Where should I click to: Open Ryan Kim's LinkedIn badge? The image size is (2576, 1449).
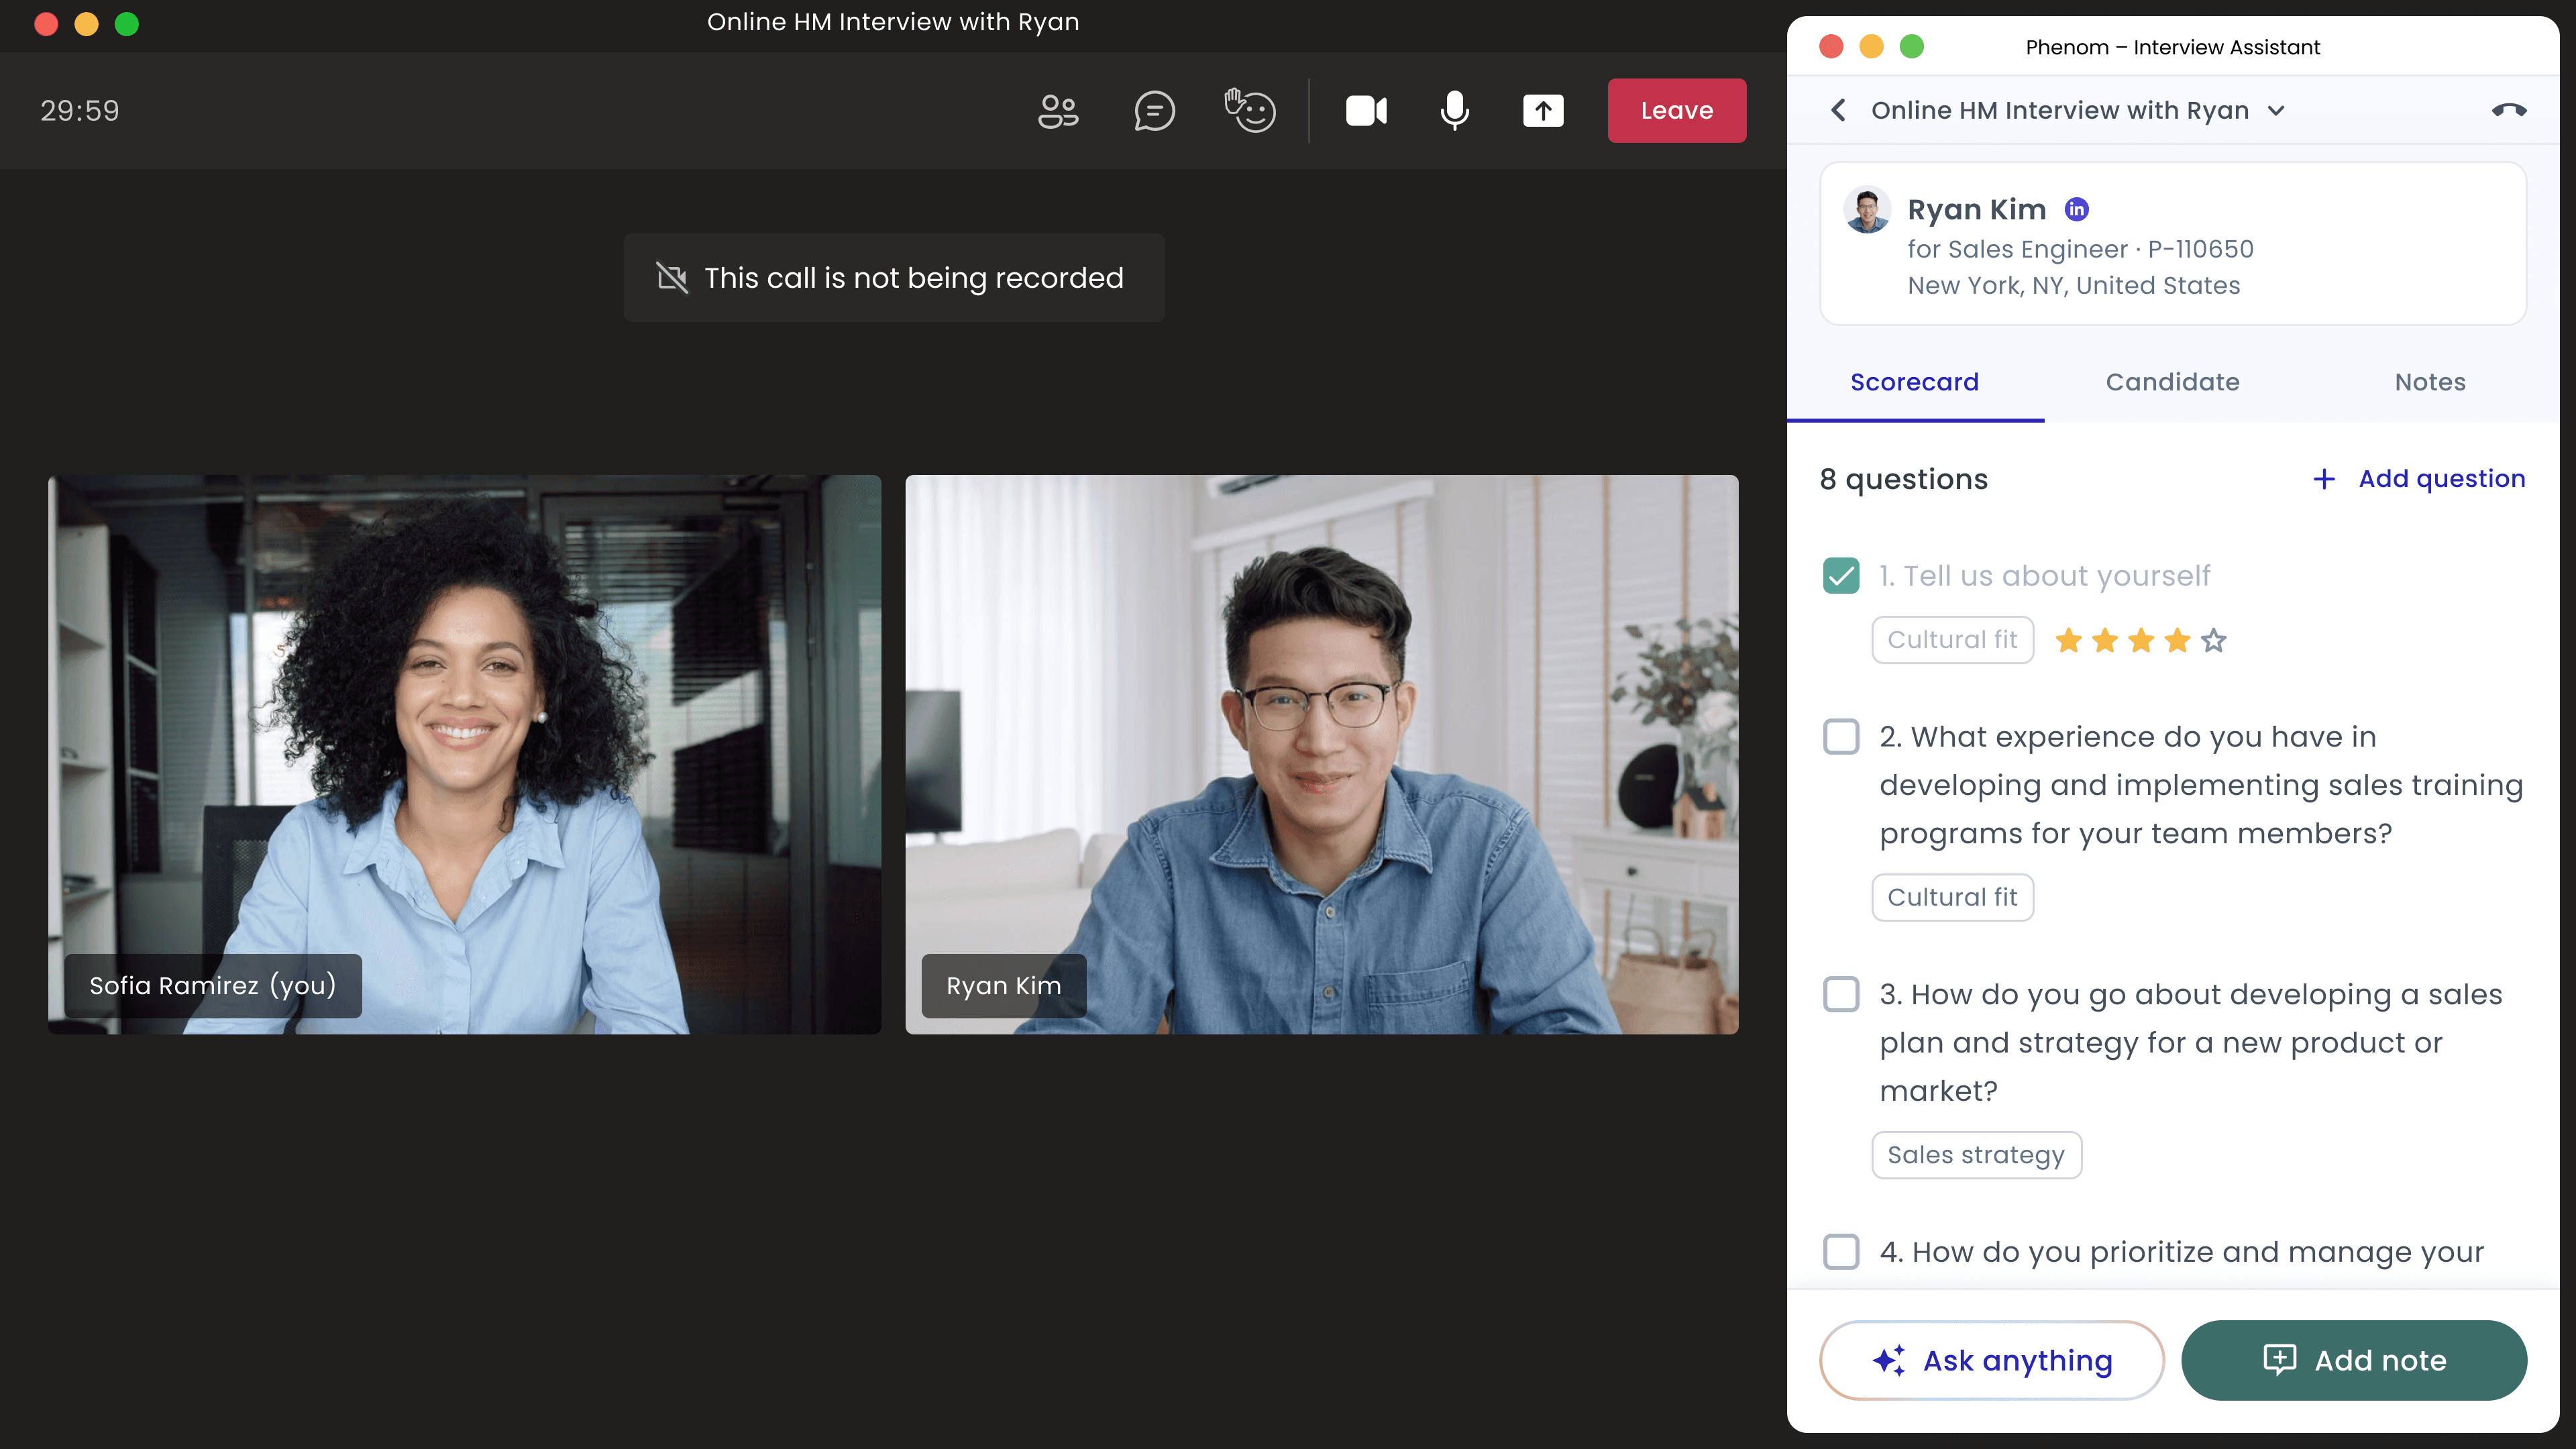tap(2077, 210)
